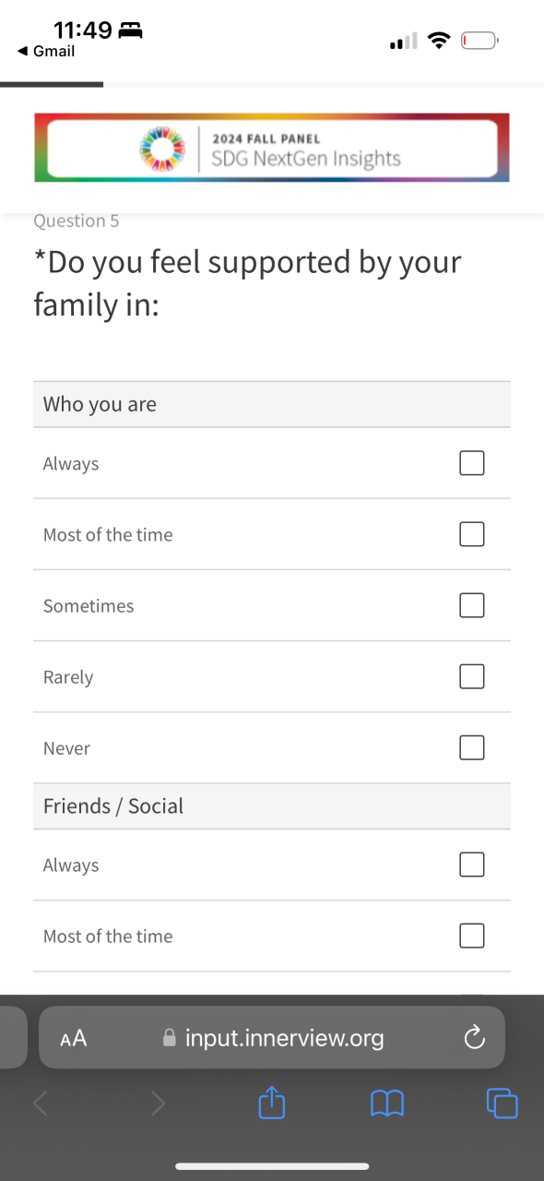Tap the Friends / Social section header
This screenshot has height=1181, width=544.
(272, 806)
